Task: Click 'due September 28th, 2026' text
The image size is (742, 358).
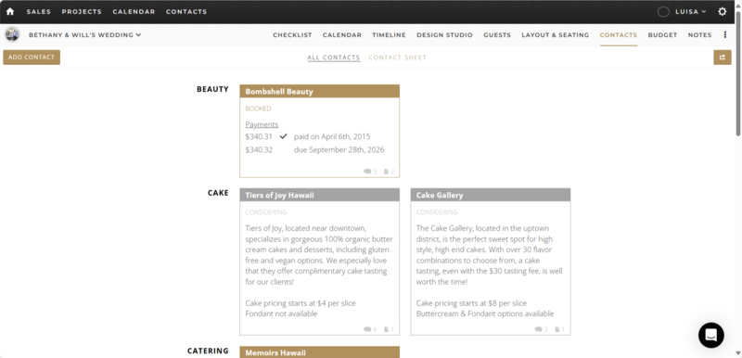Action: (339, 150)
